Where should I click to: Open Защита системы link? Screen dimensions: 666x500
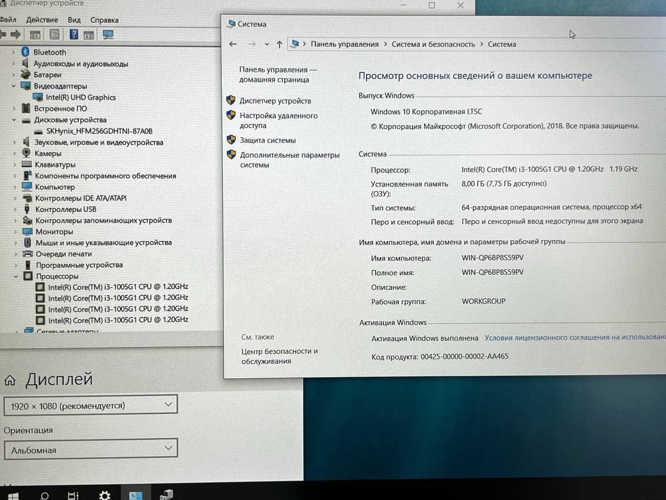click(x=267, y=140)
